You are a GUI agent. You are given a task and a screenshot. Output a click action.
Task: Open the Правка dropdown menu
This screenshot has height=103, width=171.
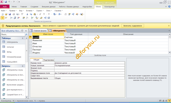(13, 11)
